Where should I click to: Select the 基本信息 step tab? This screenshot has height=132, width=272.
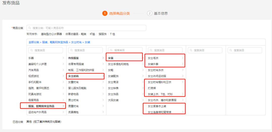(x=161, y=14)
